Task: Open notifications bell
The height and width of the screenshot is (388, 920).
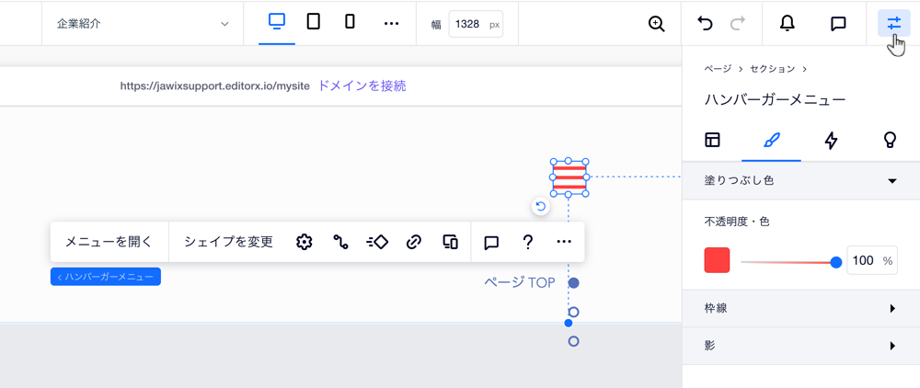Action: [787, 23]
